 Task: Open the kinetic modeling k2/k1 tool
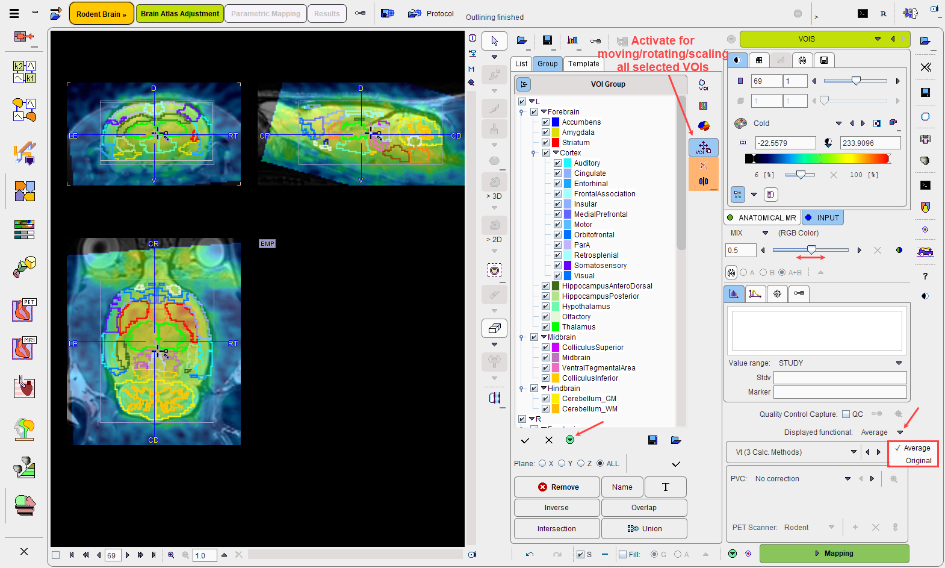(25, 72)
